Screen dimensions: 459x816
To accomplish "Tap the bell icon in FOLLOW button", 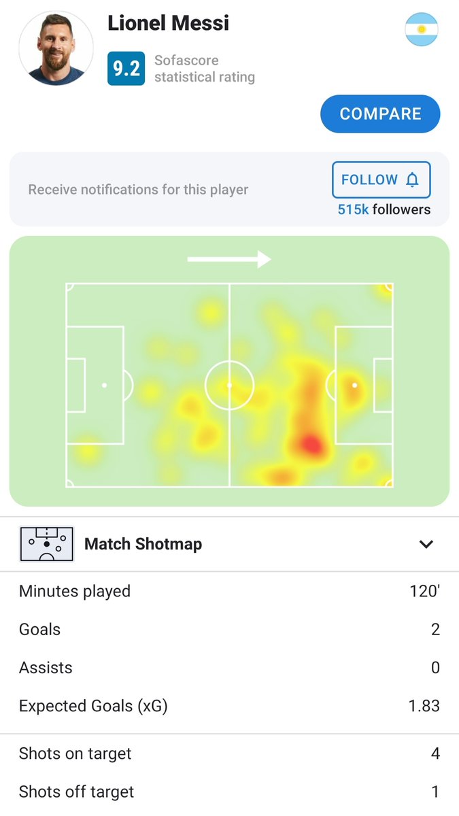I will (x=412, y=180).
